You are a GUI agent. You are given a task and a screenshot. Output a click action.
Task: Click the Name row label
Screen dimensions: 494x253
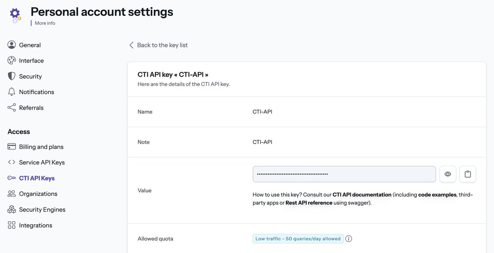coord(145,111)
